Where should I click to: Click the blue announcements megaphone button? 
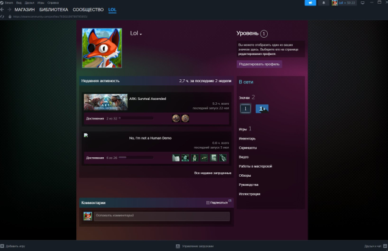tap(309, 3)
